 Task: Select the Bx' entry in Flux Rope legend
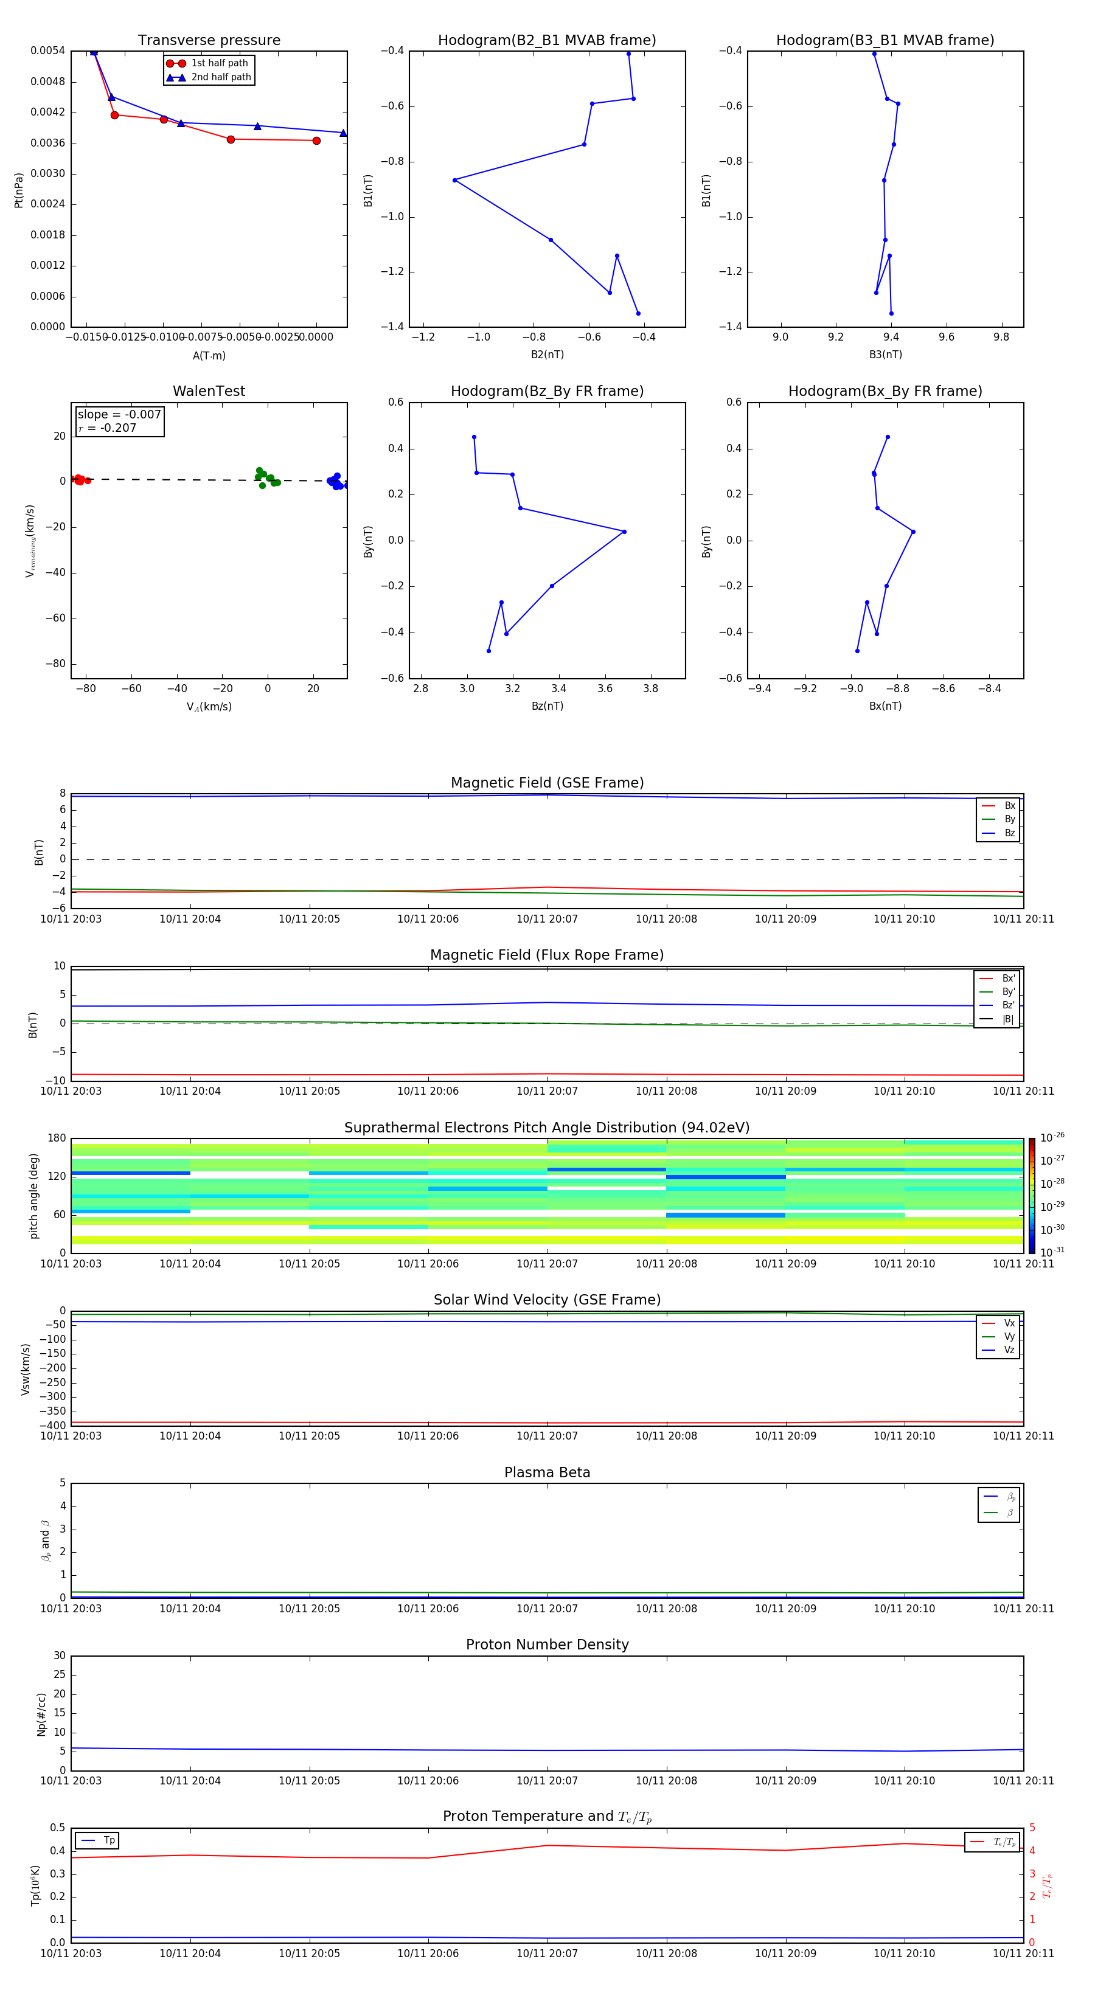click(x=997, y=979)
